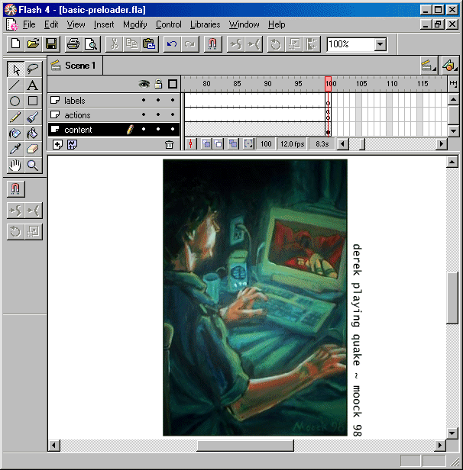This screenshot has height=470, width=463.
Task: Select the Lasso tool
Action: click(33, 69)
